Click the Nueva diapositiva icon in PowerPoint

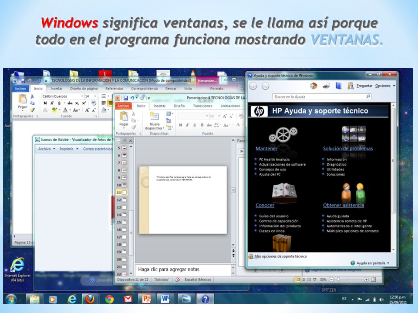154,117
